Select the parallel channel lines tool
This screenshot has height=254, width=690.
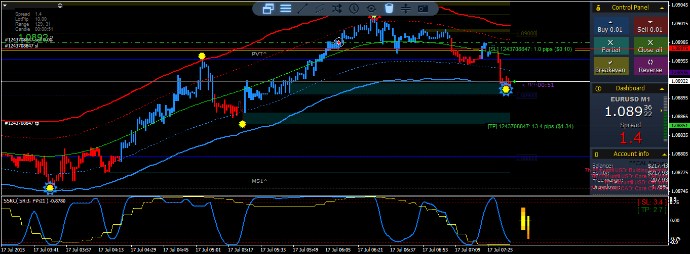click(319, 8)
